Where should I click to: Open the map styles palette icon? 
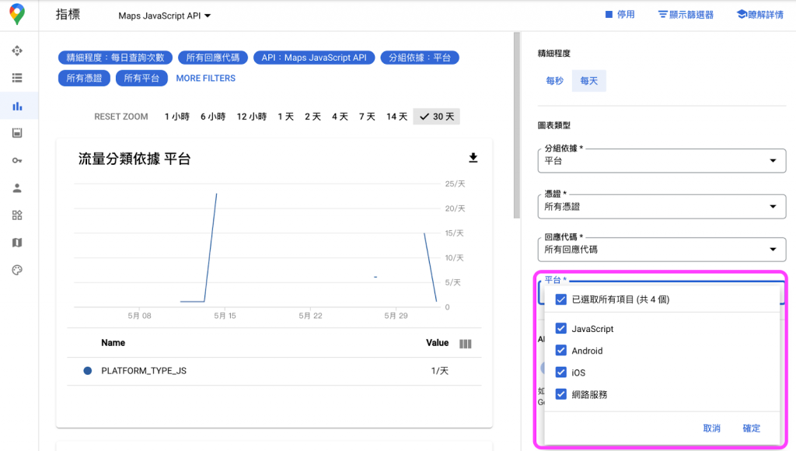pyautogui.click(x=17, y=270)
